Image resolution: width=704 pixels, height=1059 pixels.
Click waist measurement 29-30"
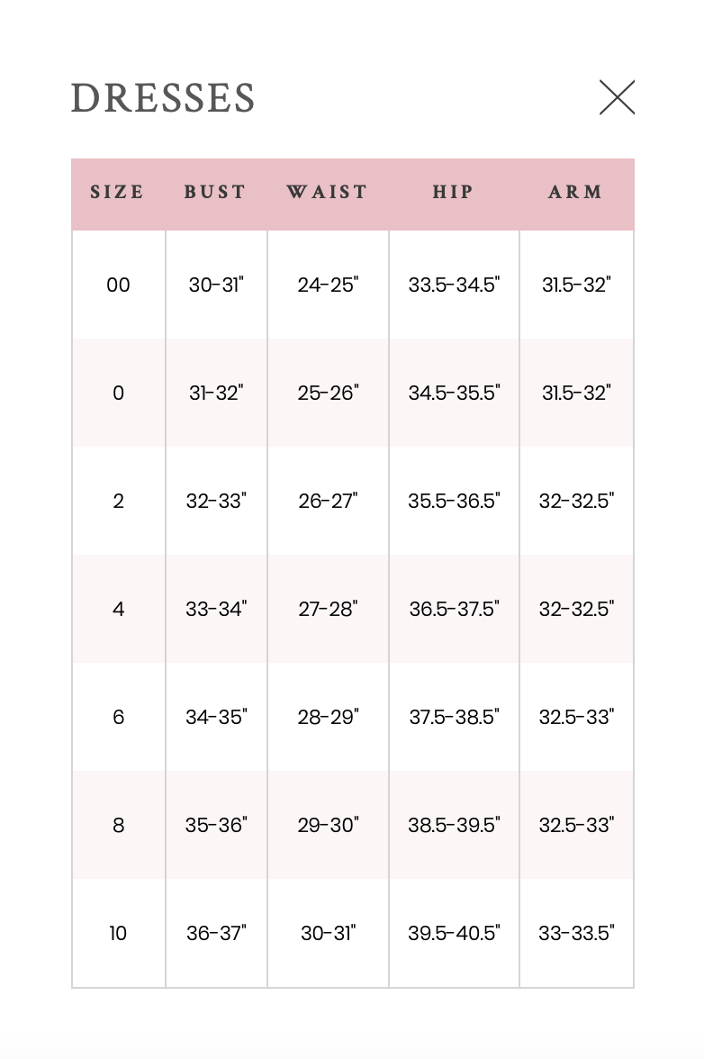coord(328,825)
